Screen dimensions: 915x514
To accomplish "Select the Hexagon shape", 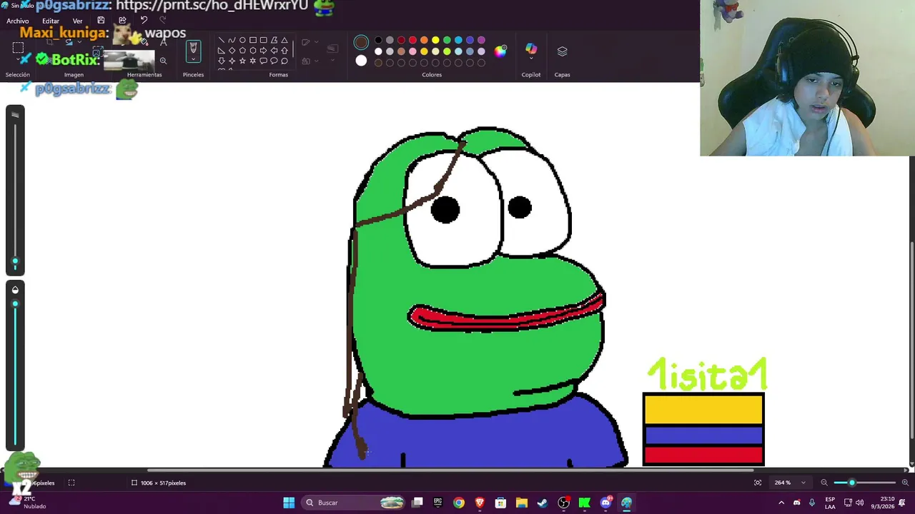I will pyautogui.click(x=253, y=51).
